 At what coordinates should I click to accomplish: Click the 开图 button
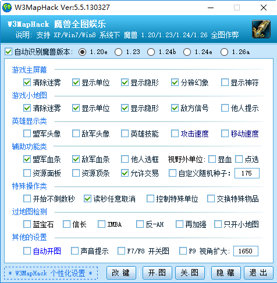(157, 273)
